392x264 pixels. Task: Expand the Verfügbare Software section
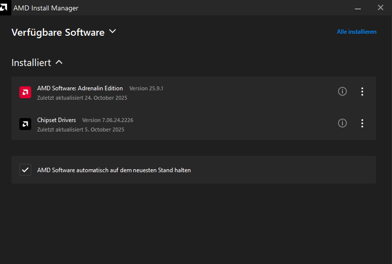coord(112,32)
